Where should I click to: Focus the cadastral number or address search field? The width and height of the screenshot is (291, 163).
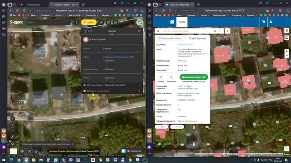pos(187,31)
